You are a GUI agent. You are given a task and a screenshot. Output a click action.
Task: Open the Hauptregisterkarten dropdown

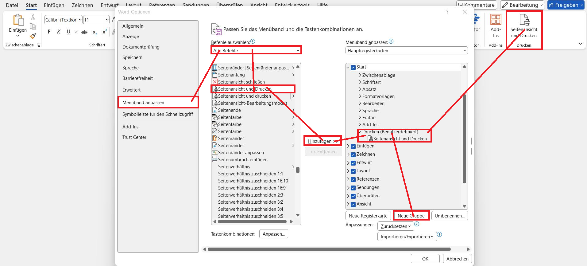pyautogui.click(x=407, y=50)
